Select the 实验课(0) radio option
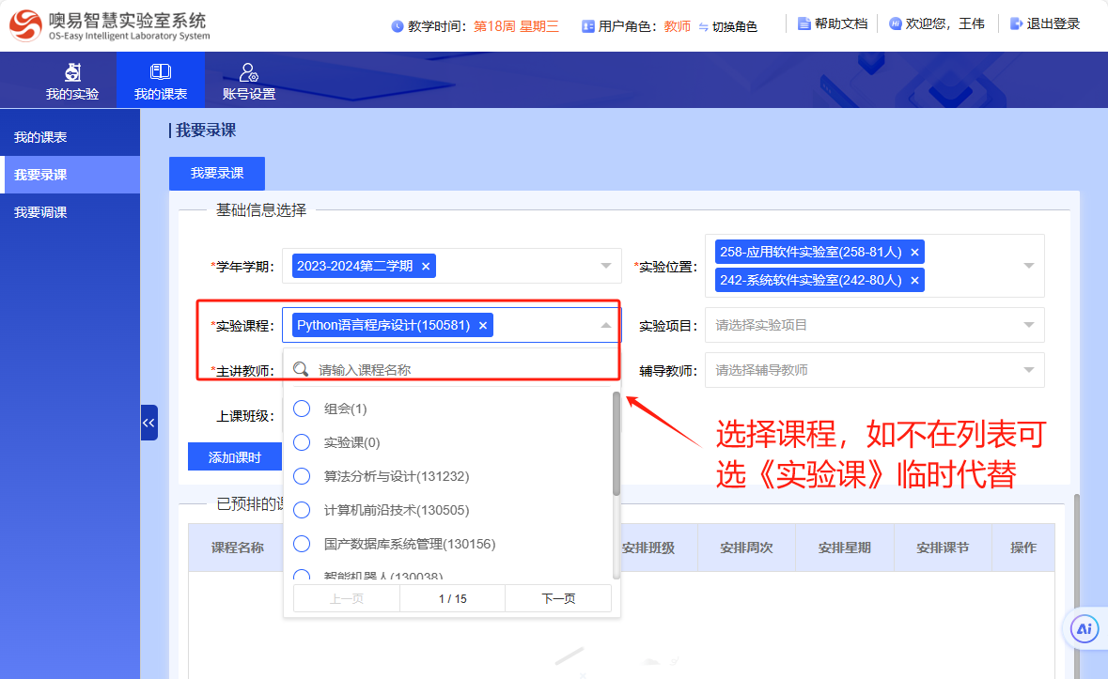Viewport: 1108px width, 679px height. (302, 442)
